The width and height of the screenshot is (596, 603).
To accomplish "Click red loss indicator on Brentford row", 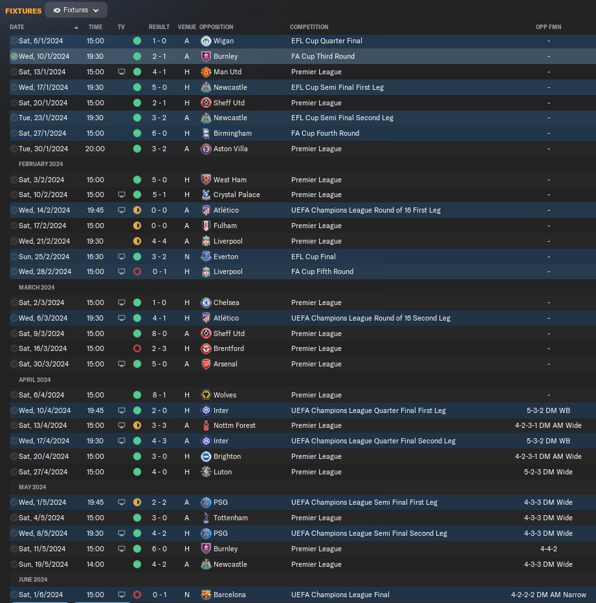I will click(x=137, y=348).
